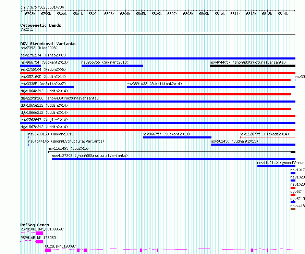Click the 6814k ruler tick label
This screenshot has width=305, height=254.
click(283, 14)
